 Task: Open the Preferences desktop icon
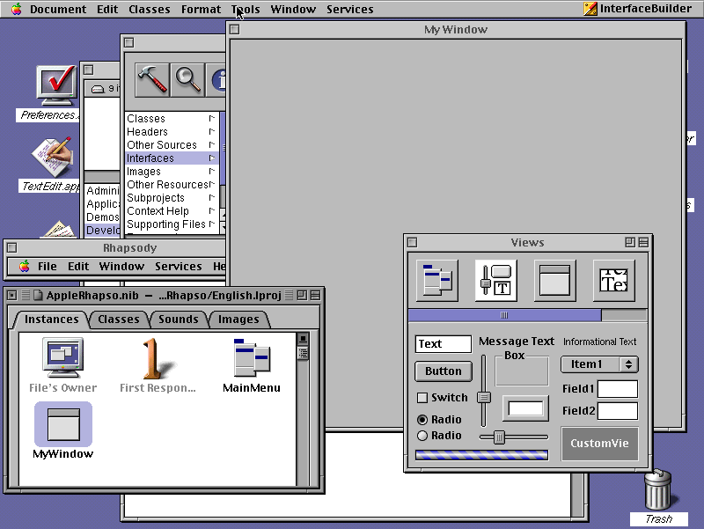pos(57,85)
